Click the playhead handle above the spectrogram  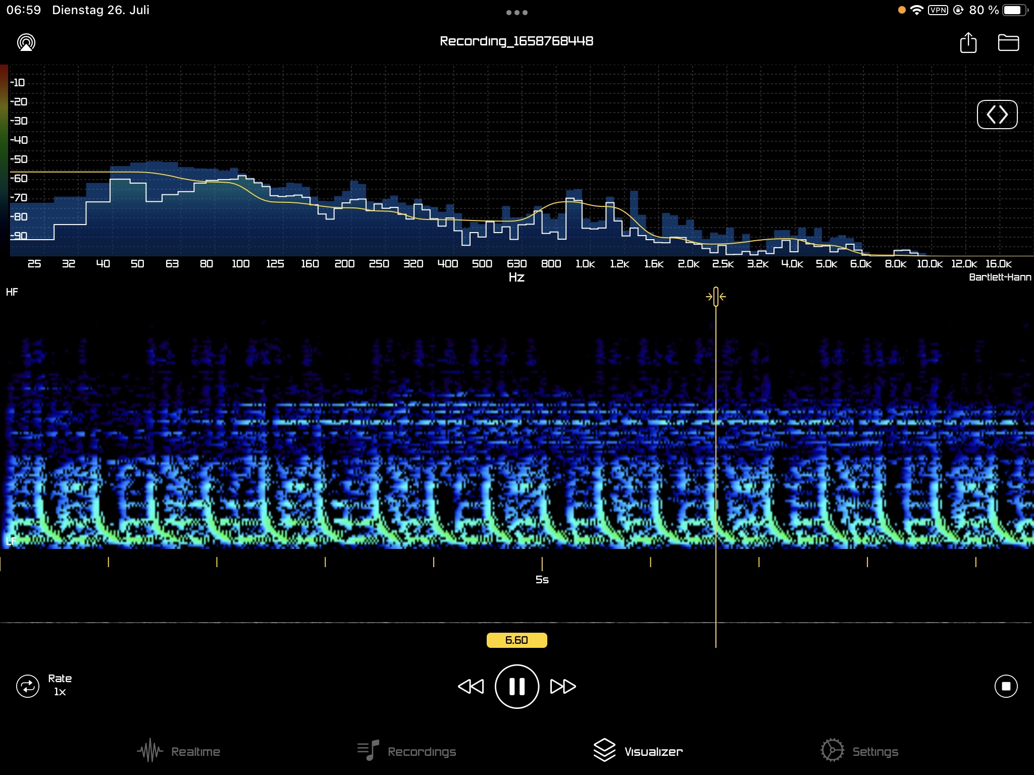715,297
